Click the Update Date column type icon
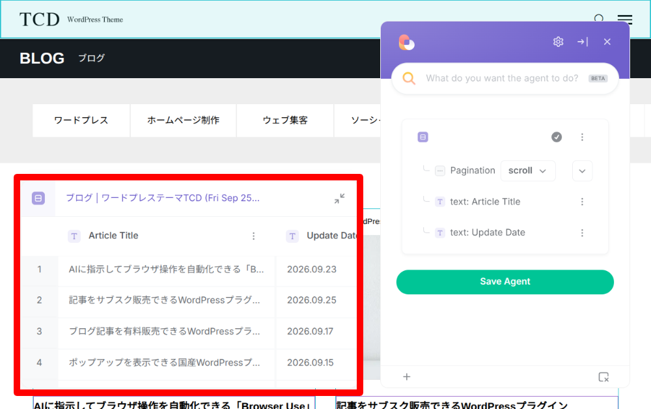 point(292,236)
